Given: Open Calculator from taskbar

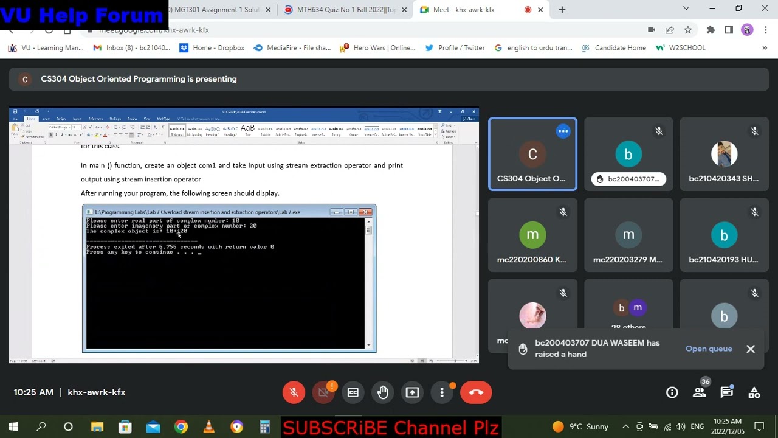Looking at the screenshot, I should click(265, 427).
